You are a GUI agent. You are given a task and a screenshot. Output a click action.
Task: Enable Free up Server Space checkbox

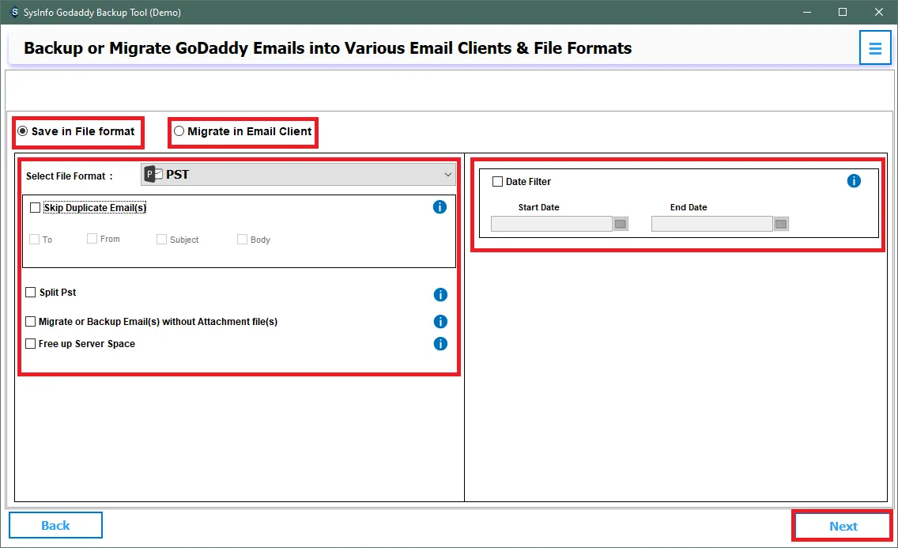(30, 343)
